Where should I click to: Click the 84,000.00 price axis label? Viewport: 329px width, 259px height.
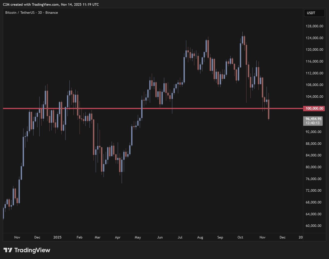pos(314,155)
